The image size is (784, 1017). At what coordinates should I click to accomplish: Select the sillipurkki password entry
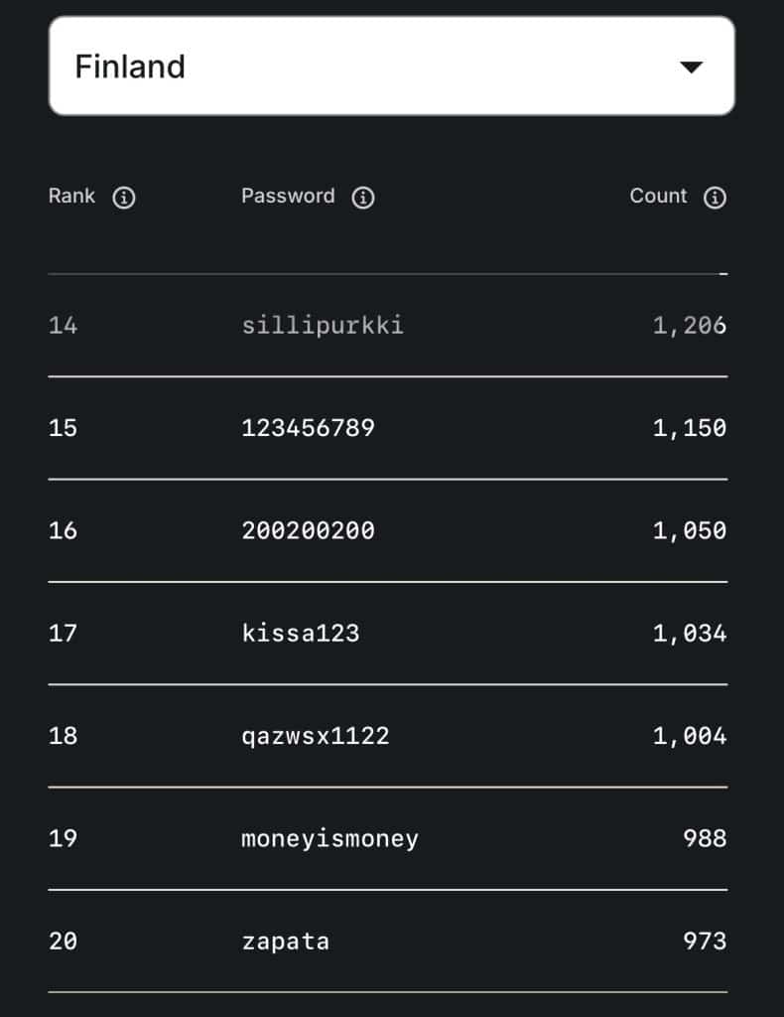pyautogui.click(x=323, y=326)
